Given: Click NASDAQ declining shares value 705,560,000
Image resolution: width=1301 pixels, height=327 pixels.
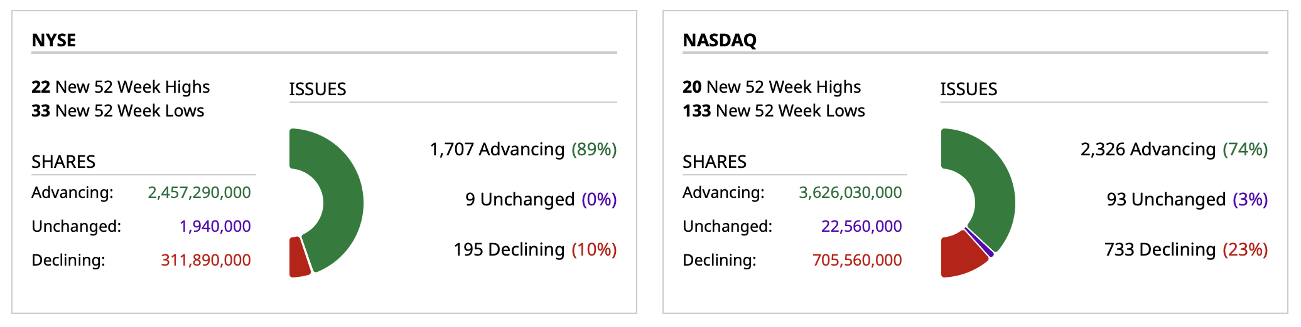Looking at the screenshot, I should [x=857, y=260].
